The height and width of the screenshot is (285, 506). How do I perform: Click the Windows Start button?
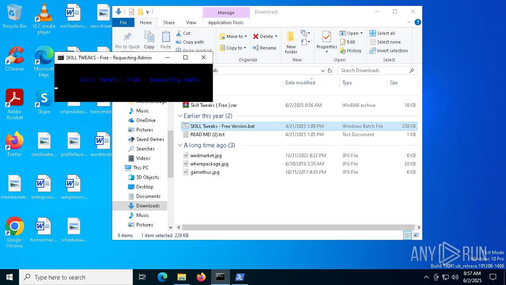coord(9,277)
